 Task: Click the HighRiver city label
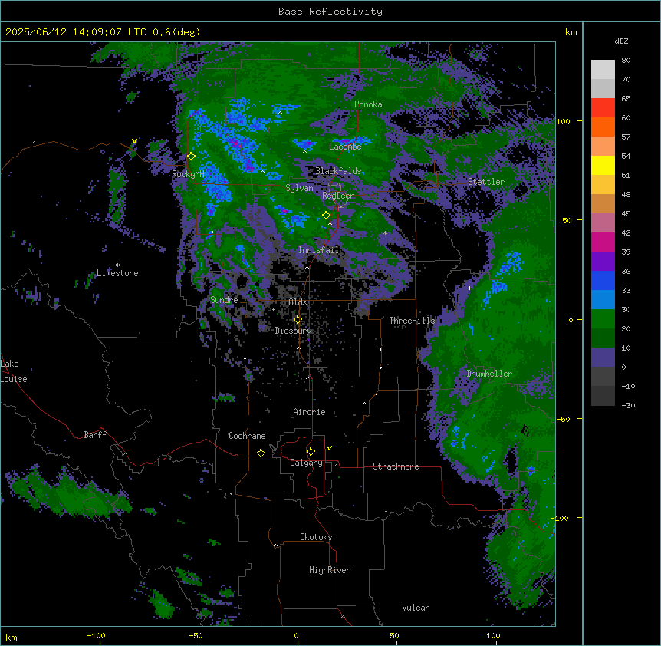point(330,570)
